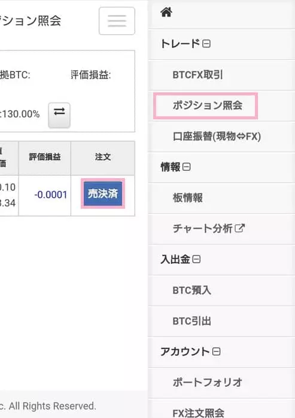Click the swap arrows icon button
Screen dimensions: 295x418
(x=59, y=115)
